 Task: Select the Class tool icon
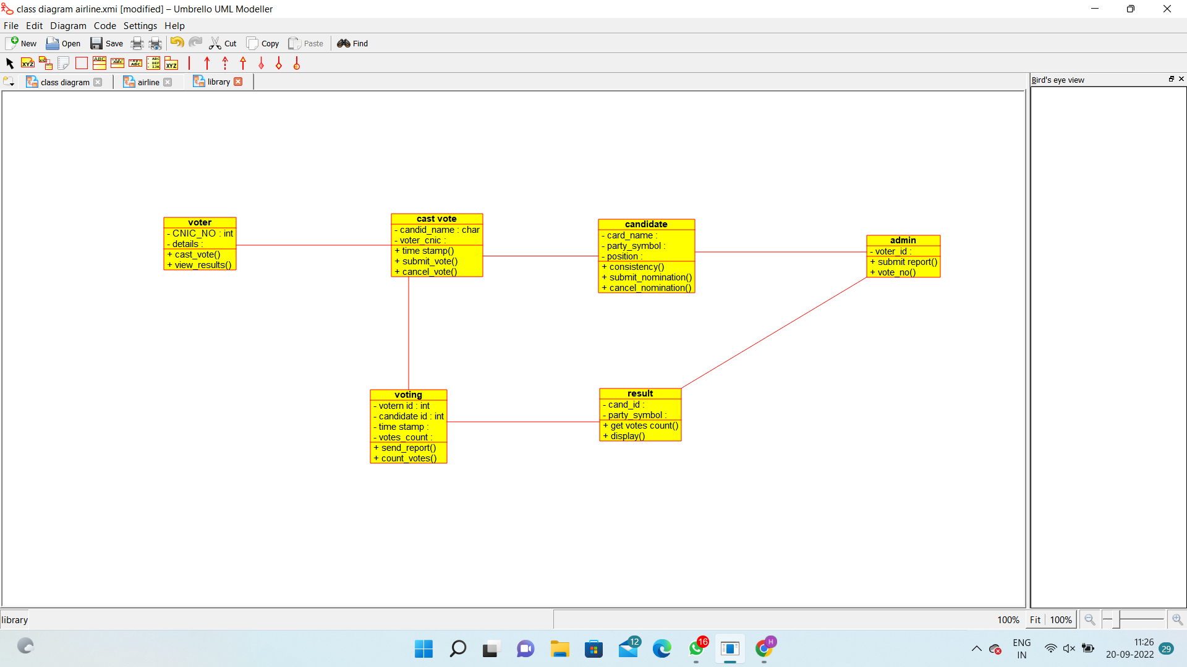coord(99,63)
